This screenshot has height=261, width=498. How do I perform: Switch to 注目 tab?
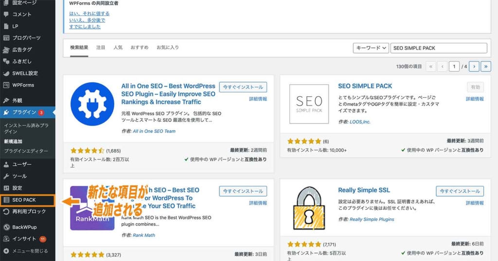(x=101, y=47)
